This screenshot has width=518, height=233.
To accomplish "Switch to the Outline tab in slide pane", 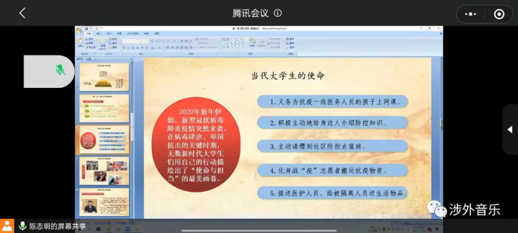I will (x=89, y=59).
